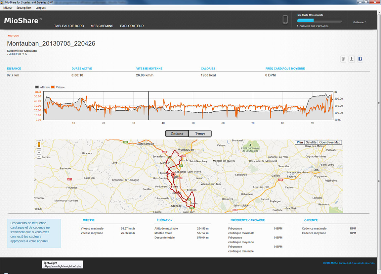Click the Mio Cyclo 505 connecté status text
Screen dimensions: 381x274
coord(310,15)
